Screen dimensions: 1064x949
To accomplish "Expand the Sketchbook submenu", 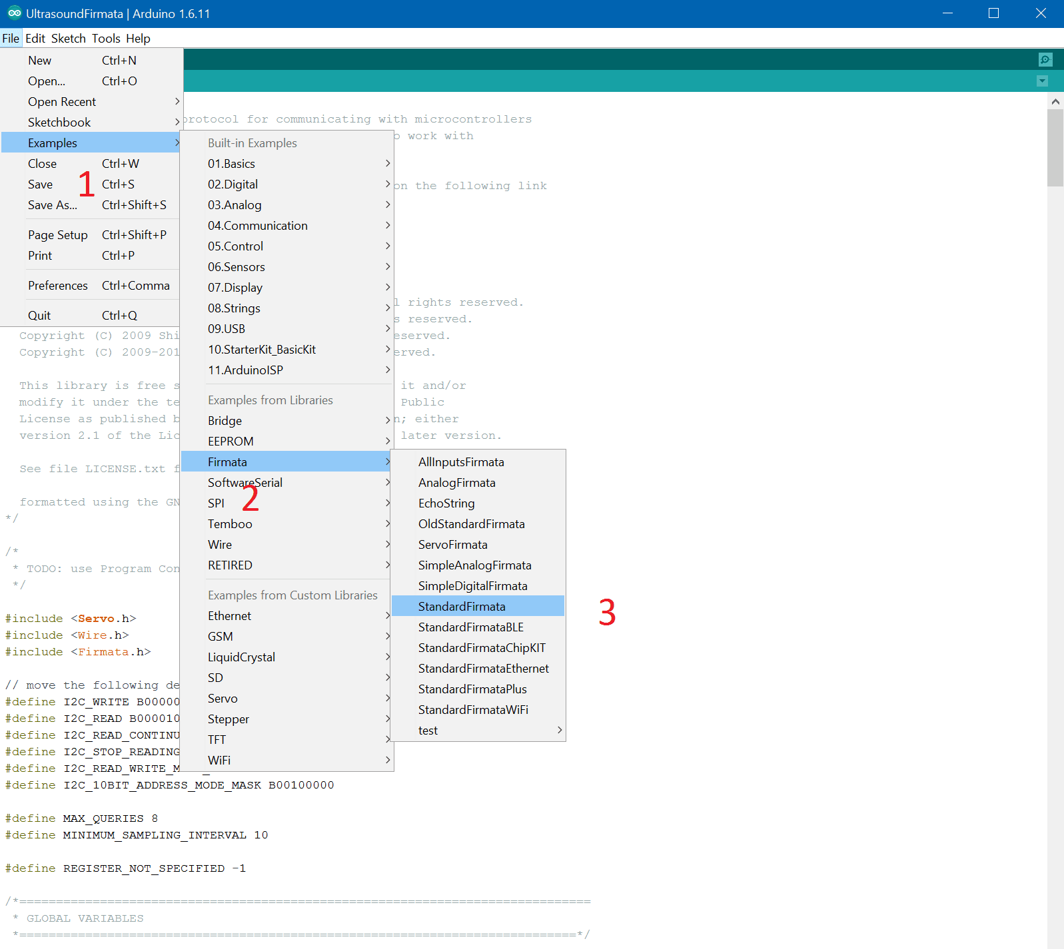I will tap(91, 123).
